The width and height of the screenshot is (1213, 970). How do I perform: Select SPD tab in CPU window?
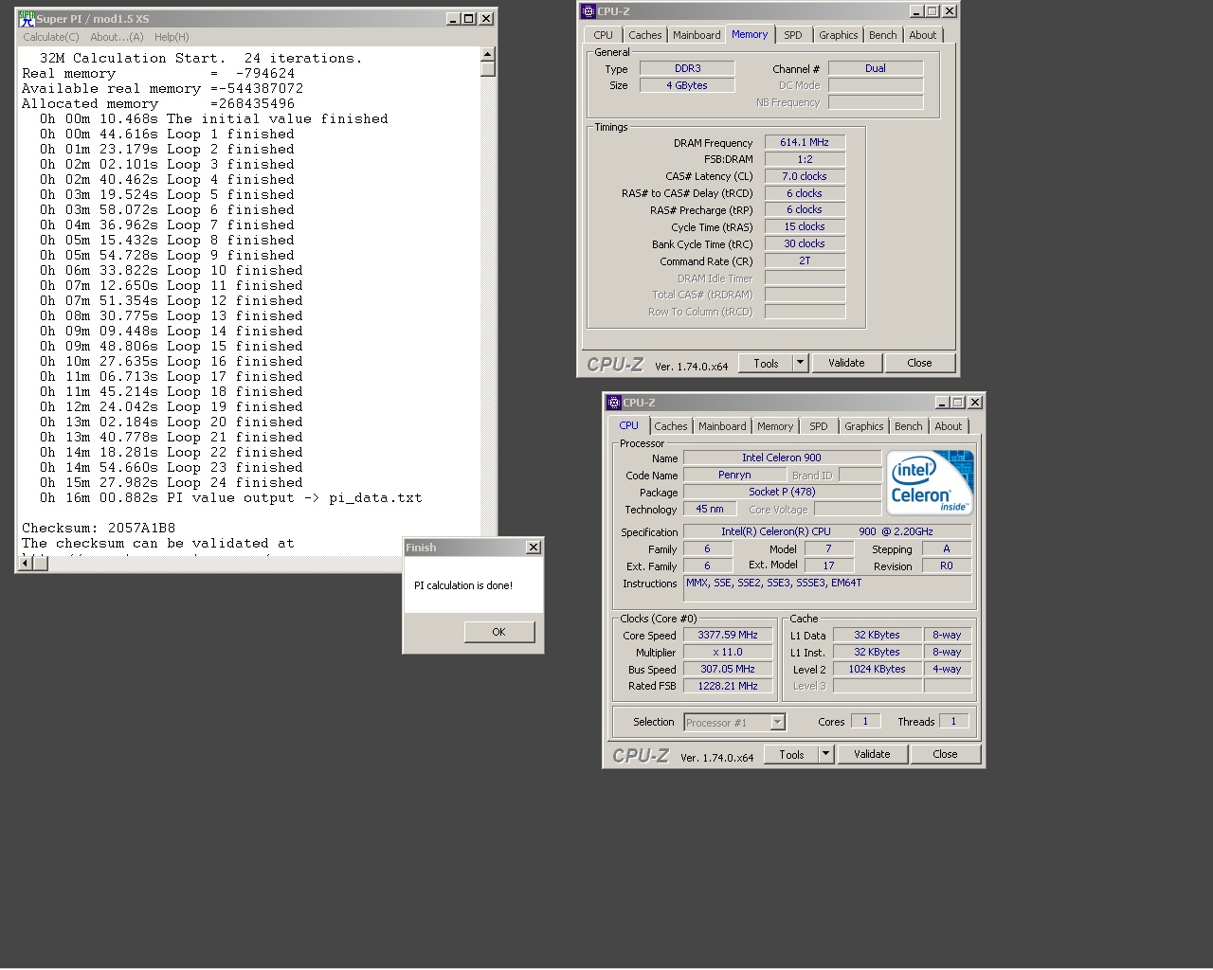819,426
